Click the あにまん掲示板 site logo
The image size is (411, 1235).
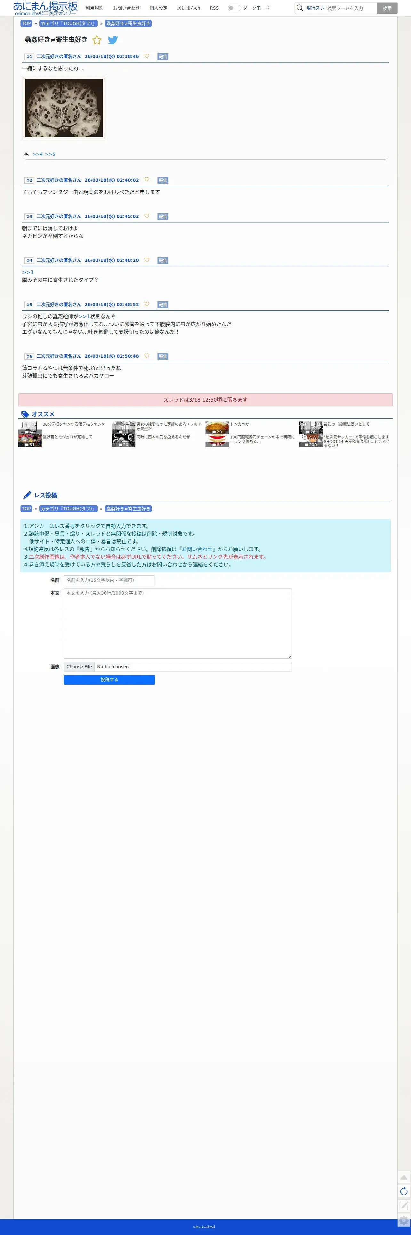[45, 8]
